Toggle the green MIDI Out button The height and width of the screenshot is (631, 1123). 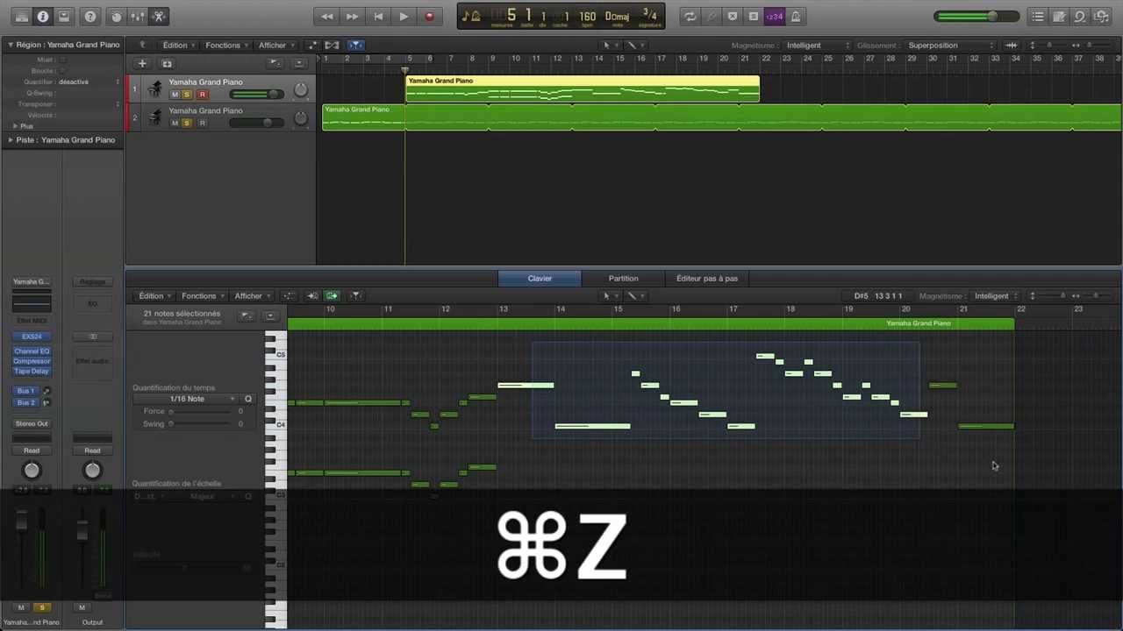(332, 296)
